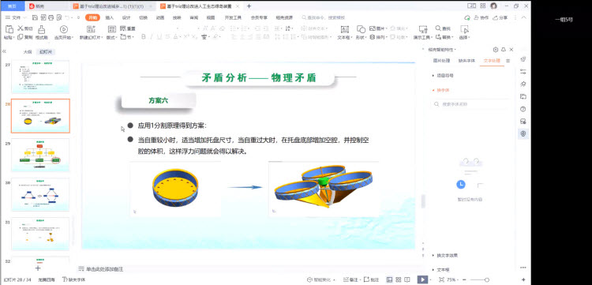Switch to 大纲 outline tab
The width and height of the screenshot is (592, 285).
(x=28, y=52)
